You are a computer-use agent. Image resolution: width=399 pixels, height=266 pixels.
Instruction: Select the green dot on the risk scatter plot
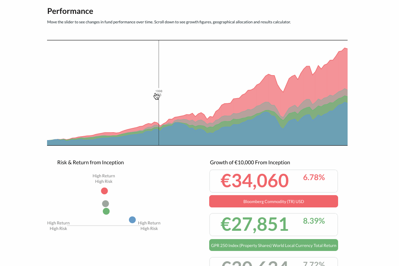106,211
